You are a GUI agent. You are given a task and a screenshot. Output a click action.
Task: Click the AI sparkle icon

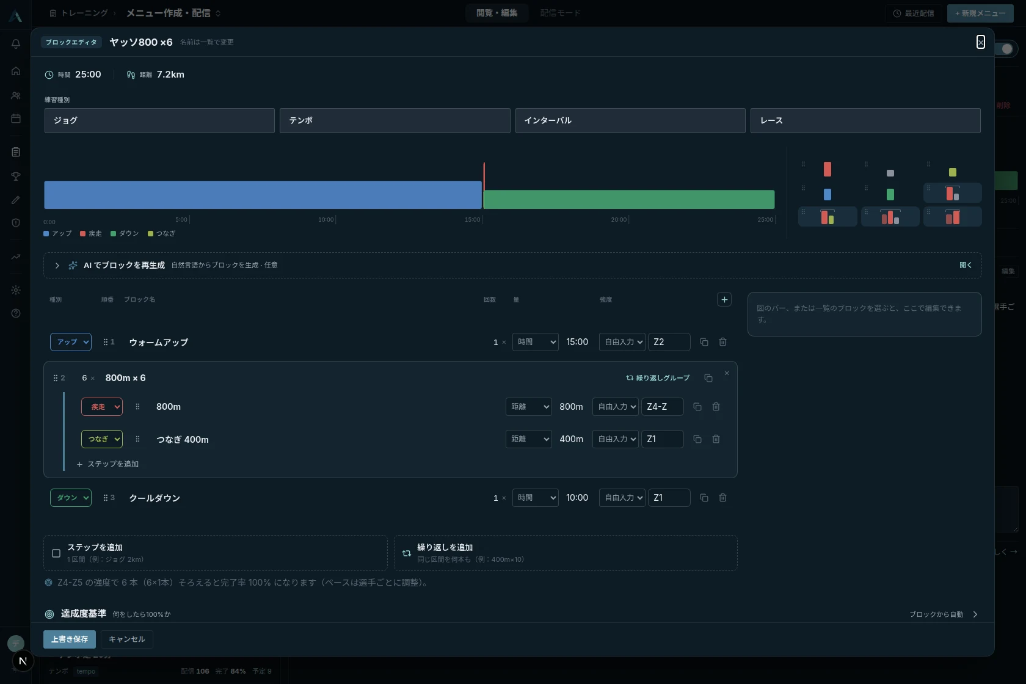(x=73, y=265)
